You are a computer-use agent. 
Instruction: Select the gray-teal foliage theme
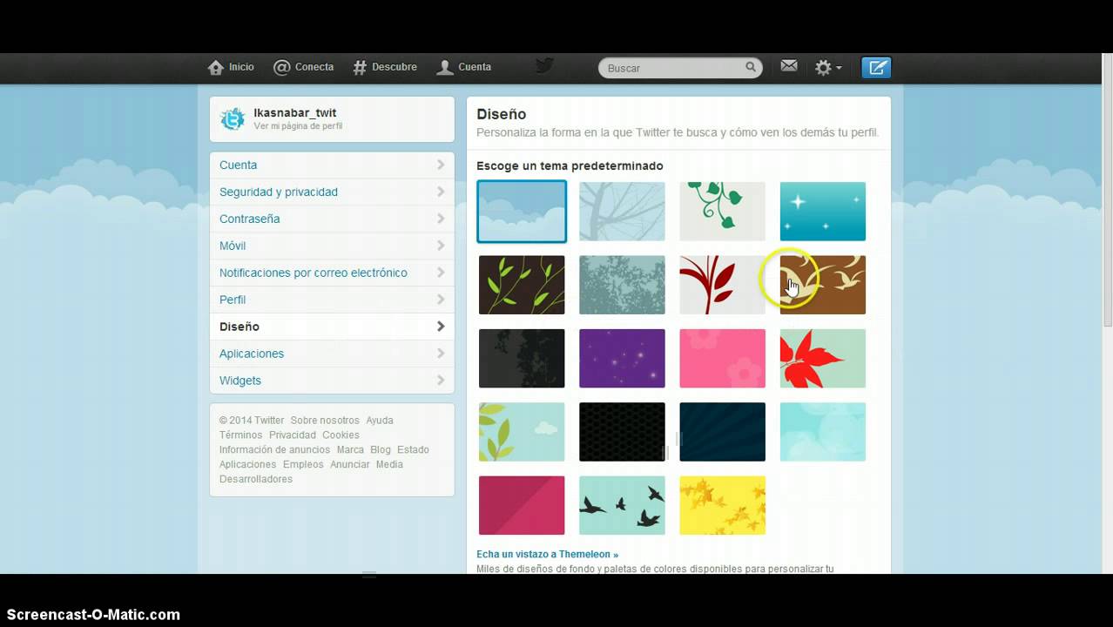click(x=622, y=285)
